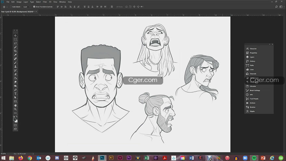Open the Image menu

[x=19, y=2]
